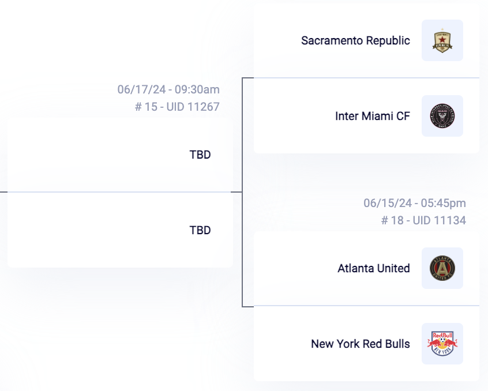Open the Inter Miami CF match card row
This screenshot has width=488, height=391.
click(x=366, y=116)
